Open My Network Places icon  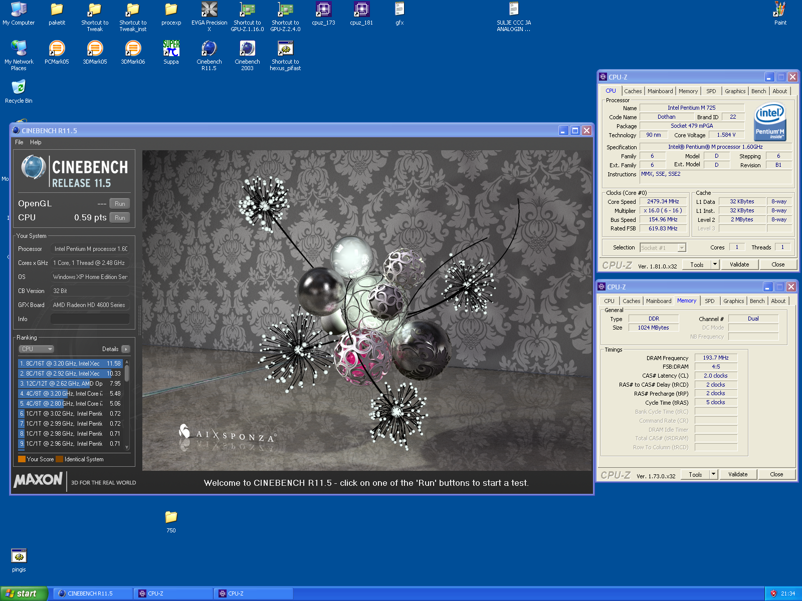(x=19, y=56)
